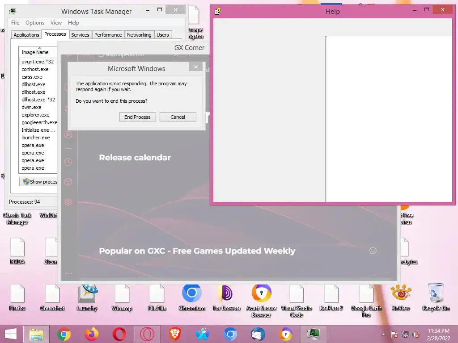458x343 pixels.
Task: Open the Action Center flag in the tray
Action: tap(394, 335)
